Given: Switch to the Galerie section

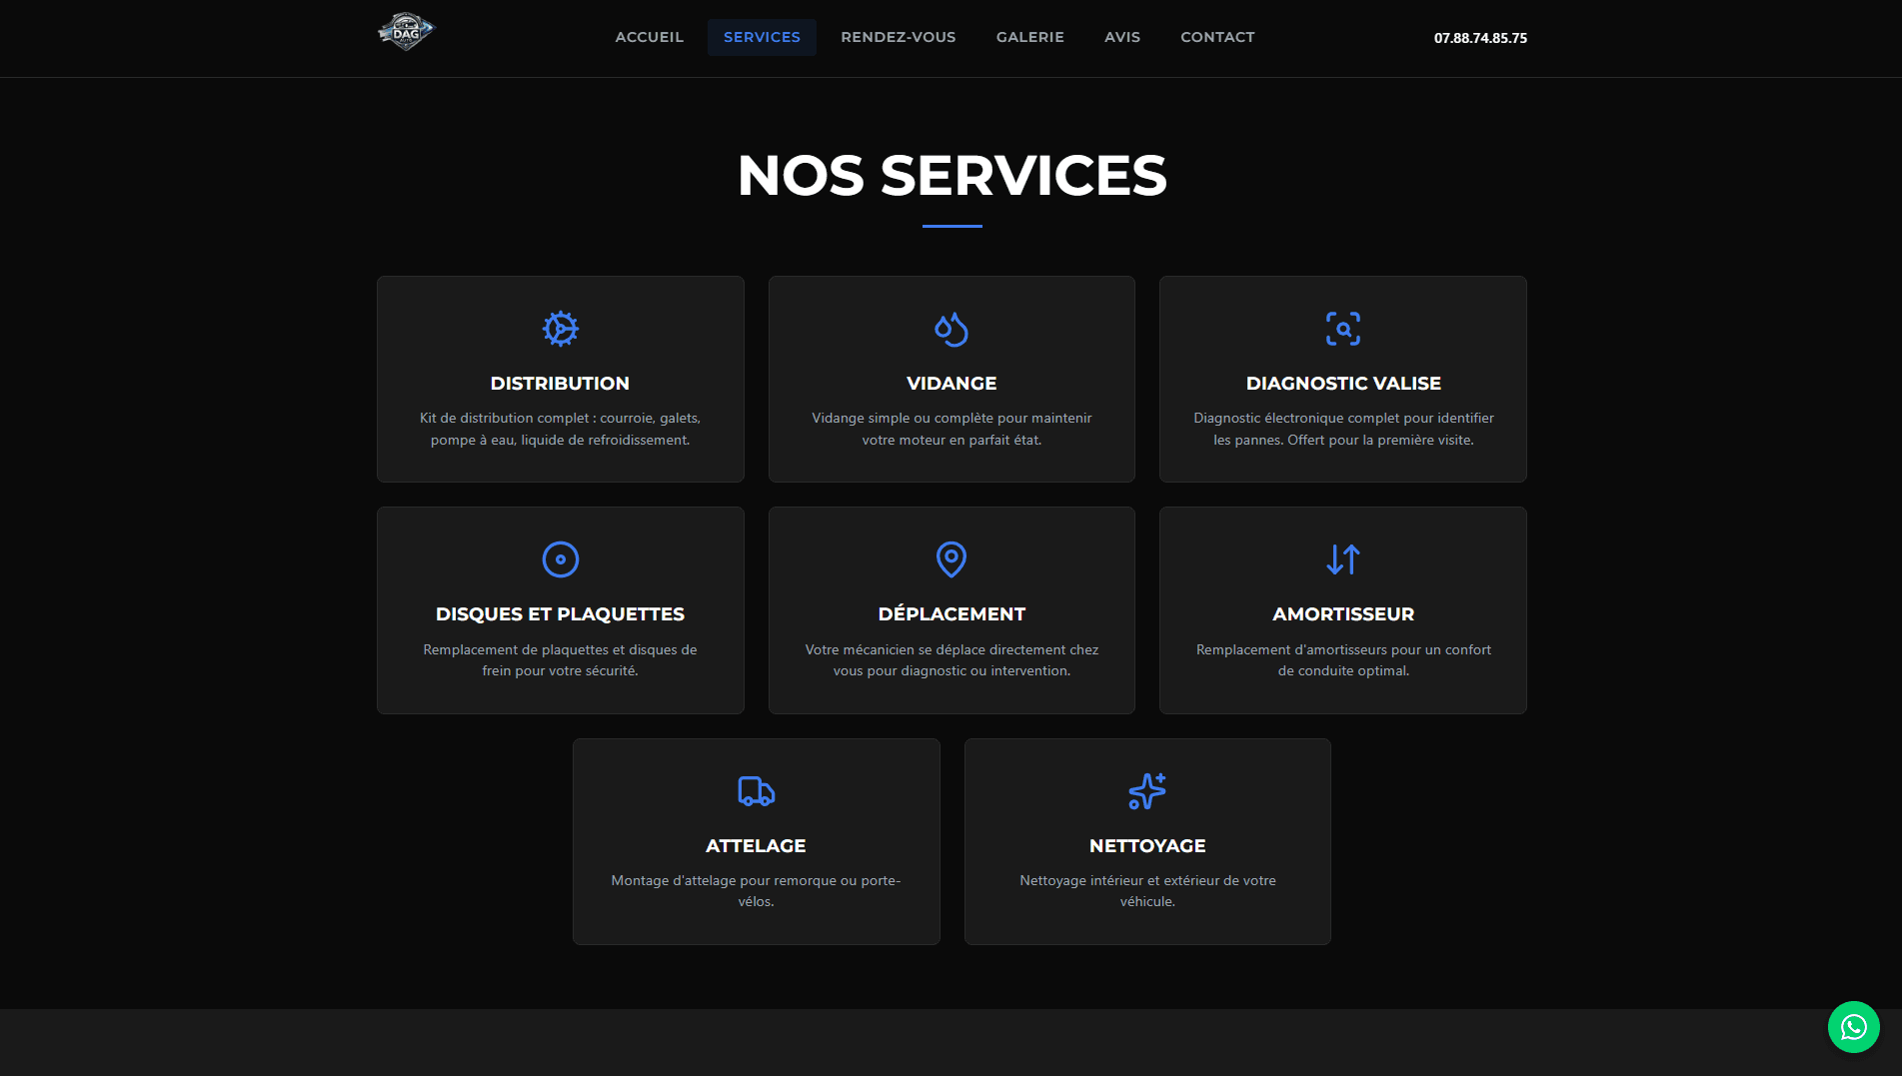Looking at the screenshot, I should (x=1029, y=37).
